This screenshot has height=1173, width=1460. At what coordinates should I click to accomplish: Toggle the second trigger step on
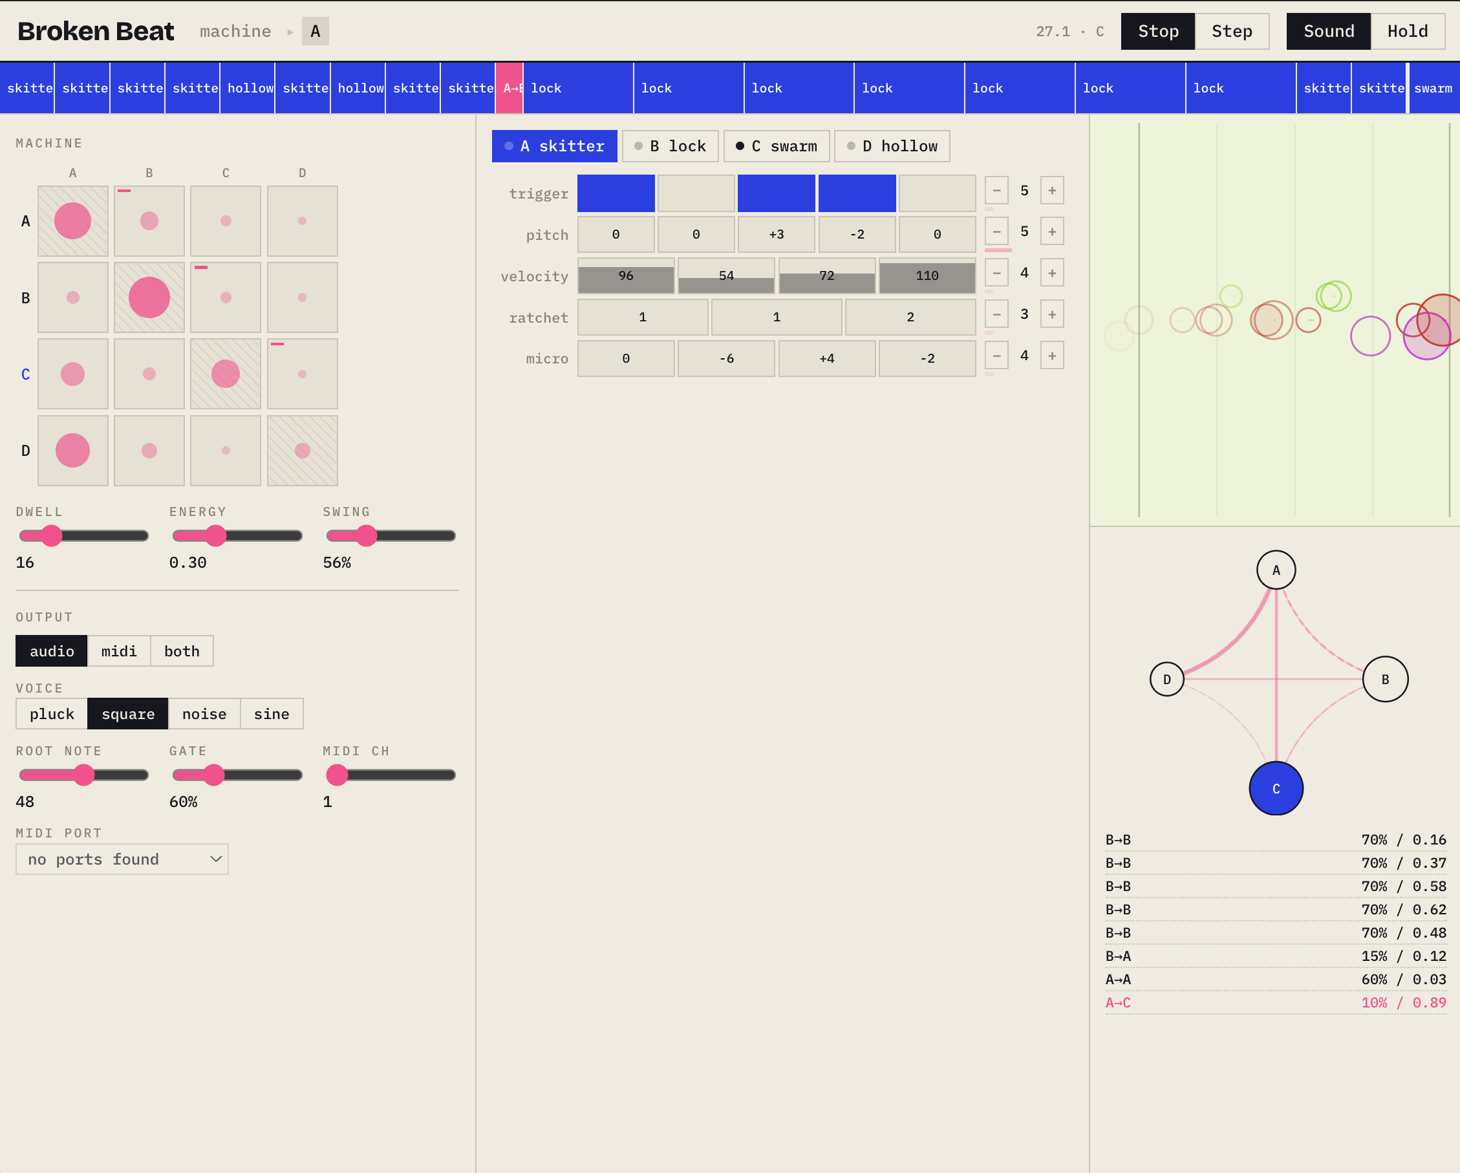click(x=696, y=193)
